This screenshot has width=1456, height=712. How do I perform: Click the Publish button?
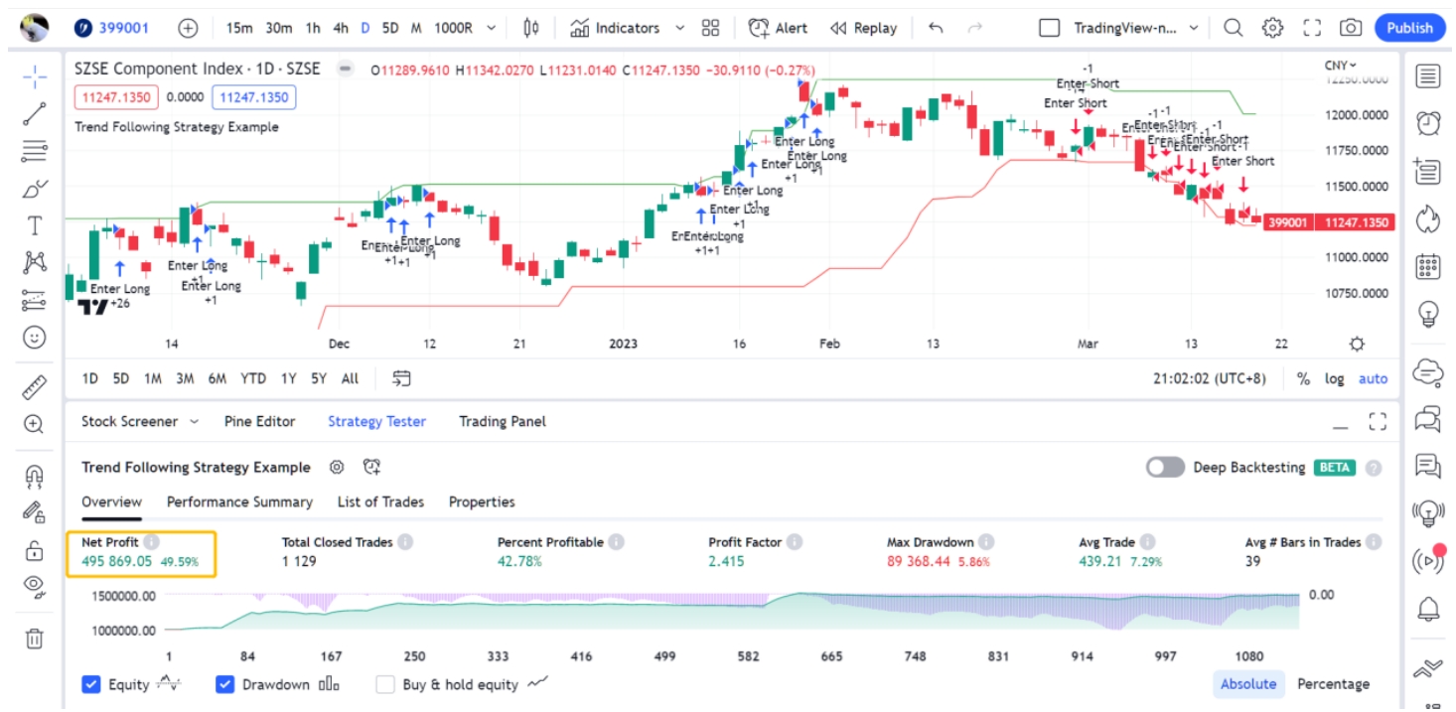1409,28
